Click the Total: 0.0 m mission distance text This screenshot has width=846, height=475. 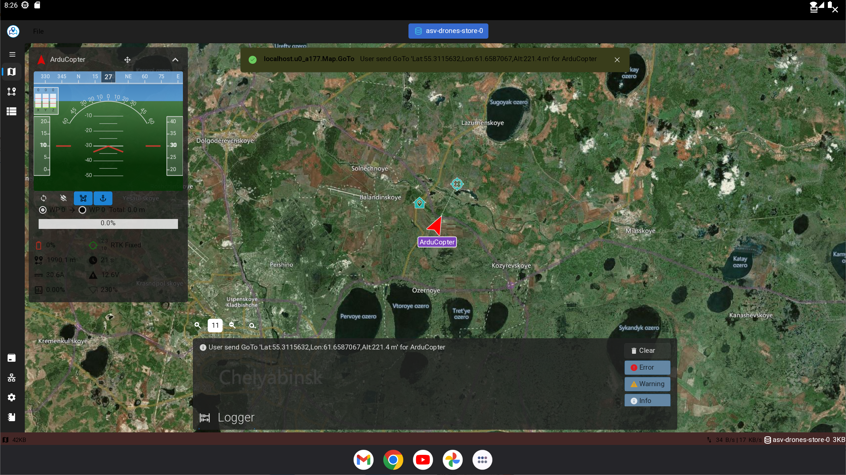click(x=127, y=210)
